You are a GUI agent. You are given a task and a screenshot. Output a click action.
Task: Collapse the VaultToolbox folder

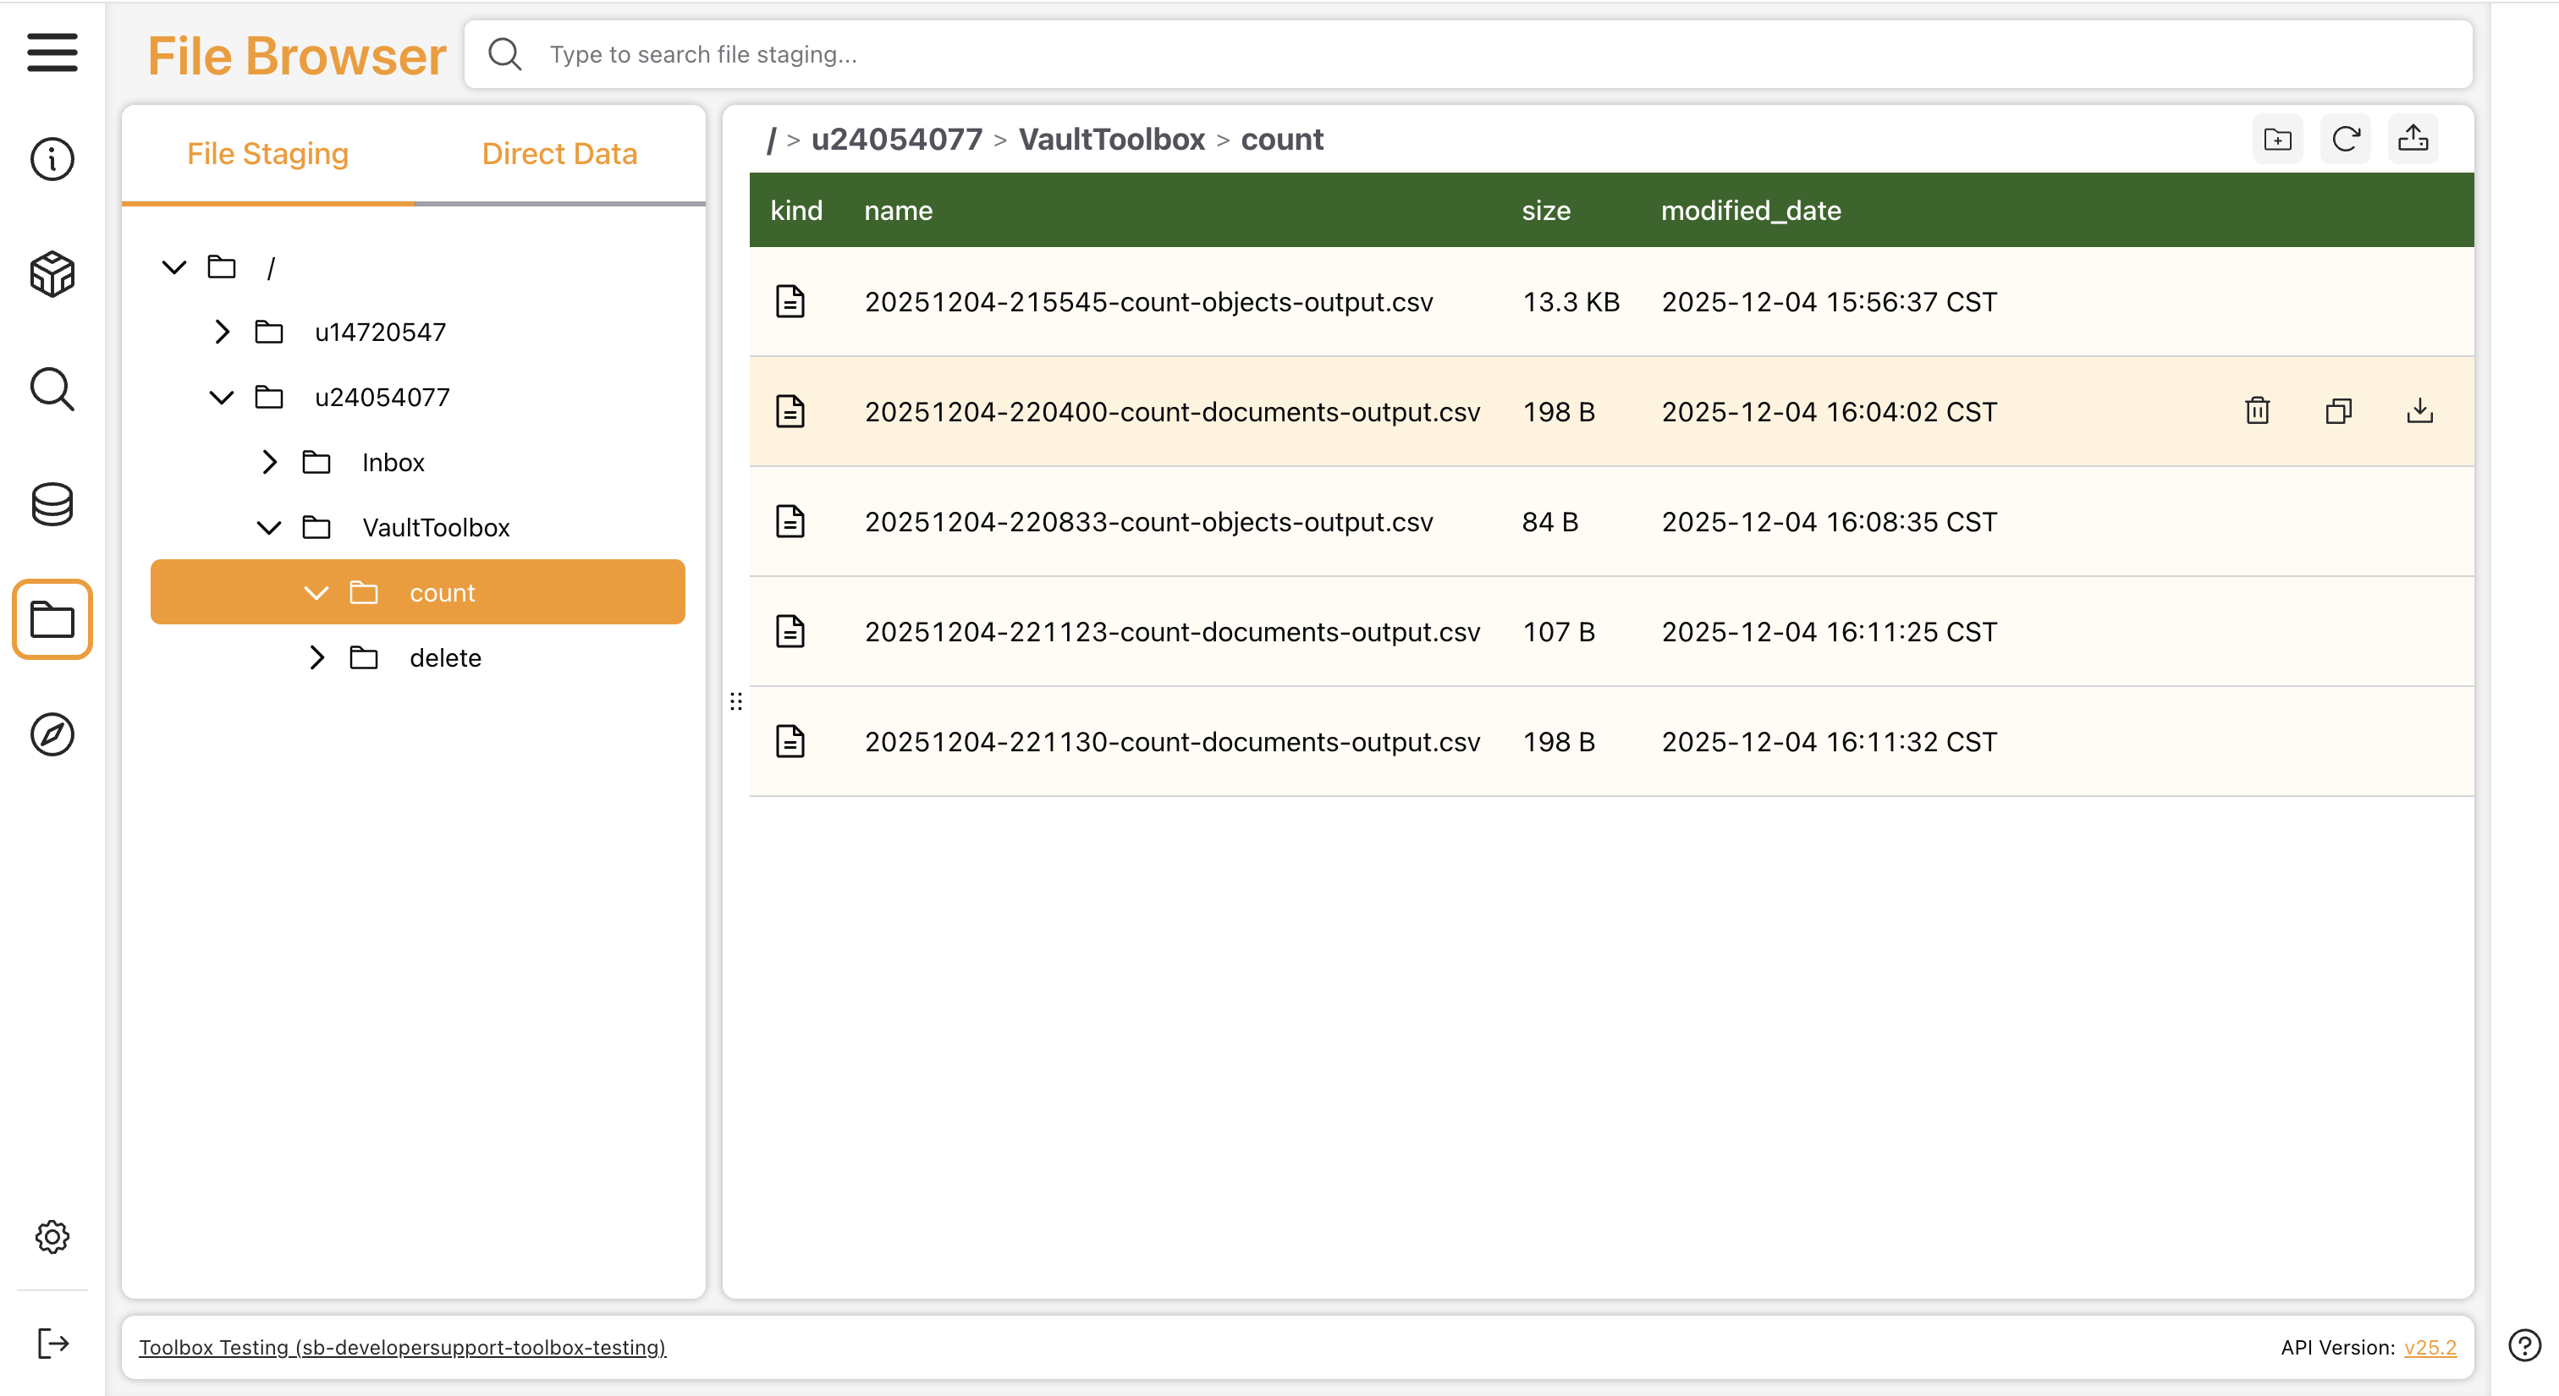point(269,527)
